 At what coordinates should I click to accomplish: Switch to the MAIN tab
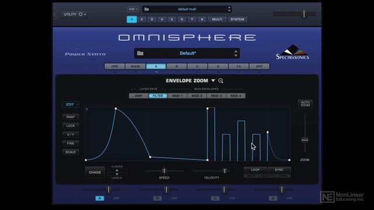135,66
